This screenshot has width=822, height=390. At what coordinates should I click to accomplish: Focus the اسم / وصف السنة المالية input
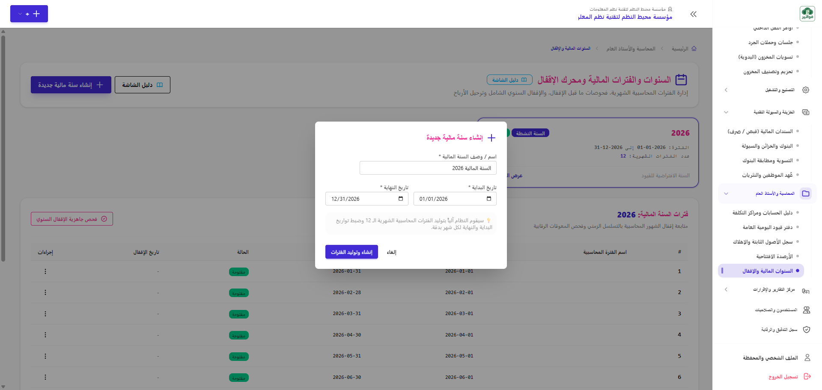coord(428,168)
